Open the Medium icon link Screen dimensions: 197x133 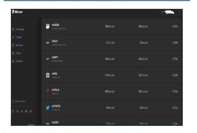17,111
